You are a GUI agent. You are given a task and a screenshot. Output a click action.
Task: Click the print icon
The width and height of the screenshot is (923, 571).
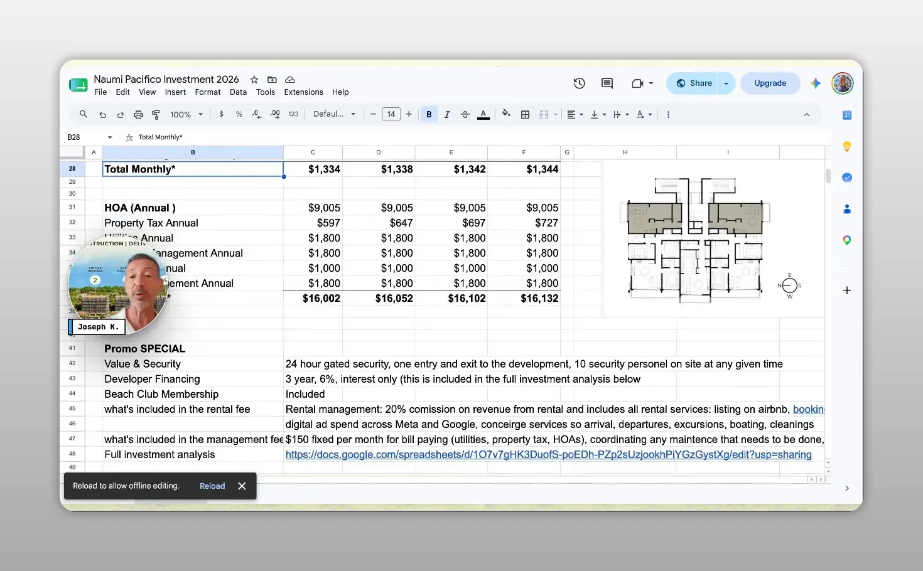pos(138,114)
